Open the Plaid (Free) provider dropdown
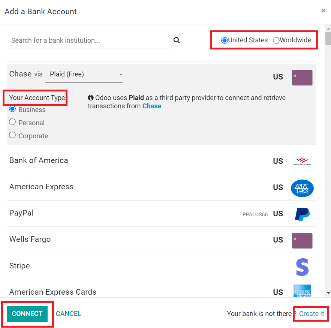Viewport: 331px width, 328px height. [84, 75]
